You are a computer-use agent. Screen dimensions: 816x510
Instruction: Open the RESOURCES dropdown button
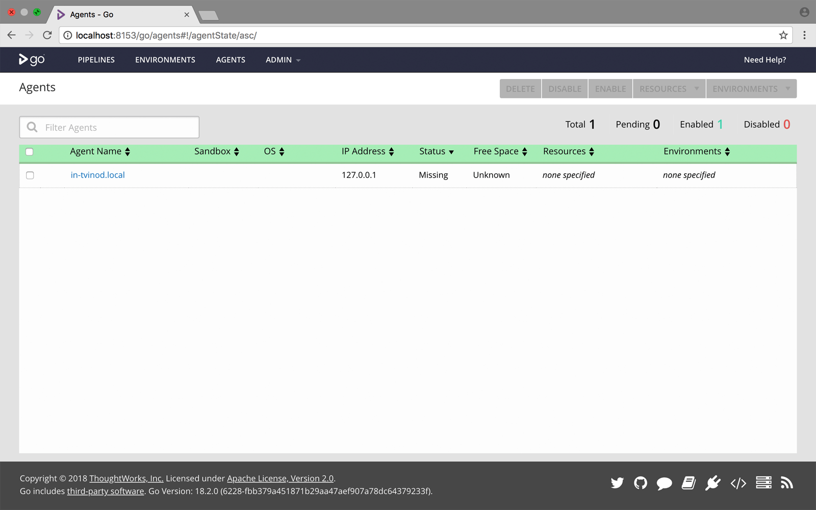[x=669, y=89]
